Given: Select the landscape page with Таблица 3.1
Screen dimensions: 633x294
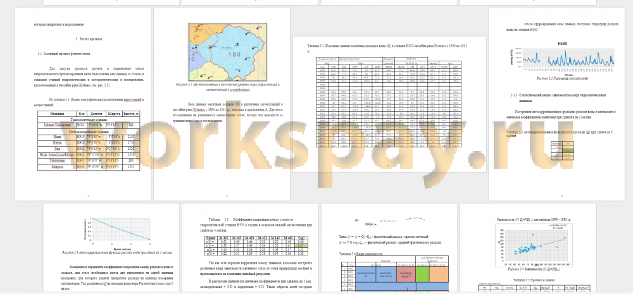Looking at the screenshot, I should coord(389,104).
